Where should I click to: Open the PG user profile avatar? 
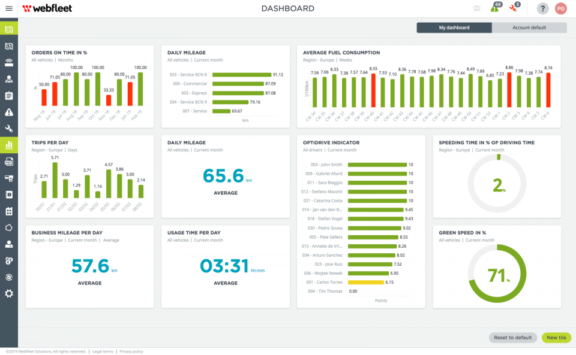tap(562, 8)
